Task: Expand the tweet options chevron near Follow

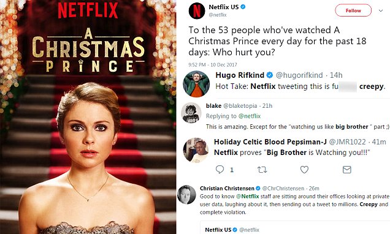Action: (381, 10)
